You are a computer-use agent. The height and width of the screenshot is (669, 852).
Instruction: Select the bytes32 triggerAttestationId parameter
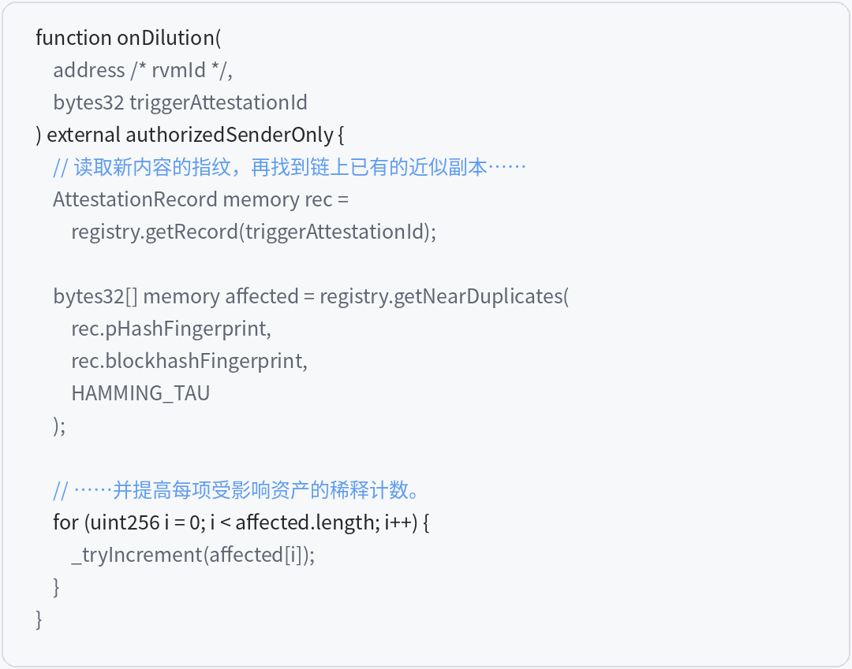point(181,102)
